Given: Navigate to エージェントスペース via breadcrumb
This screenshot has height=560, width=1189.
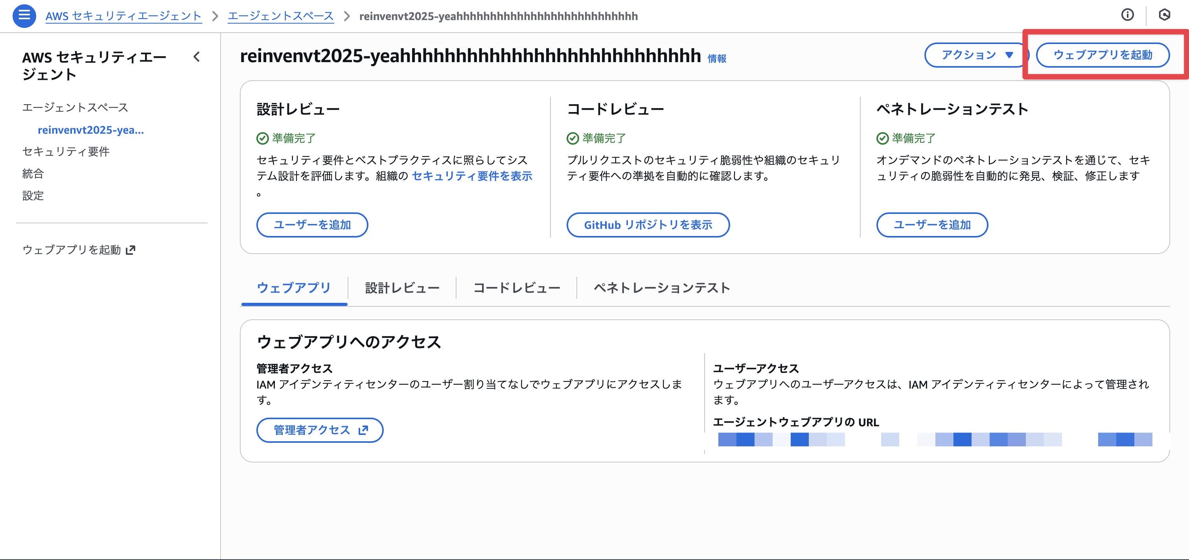Looking at the screenshot, I should [280, 15].
